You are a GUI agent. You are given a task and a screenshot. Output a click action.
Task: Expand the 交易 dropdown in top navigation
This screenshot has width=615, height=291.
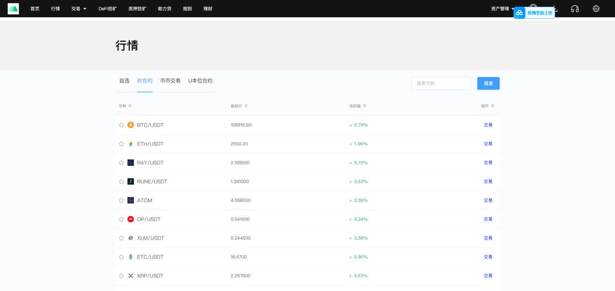(79, 9)
